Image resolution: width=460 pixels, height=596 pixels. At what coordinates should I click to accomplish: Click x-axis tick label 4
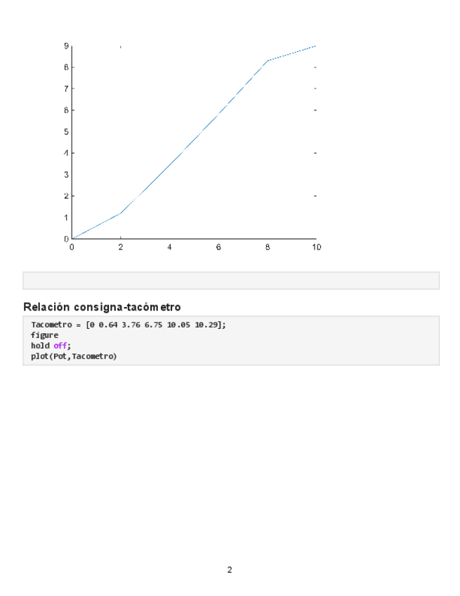pyautogui.click(x=169, y=247)
